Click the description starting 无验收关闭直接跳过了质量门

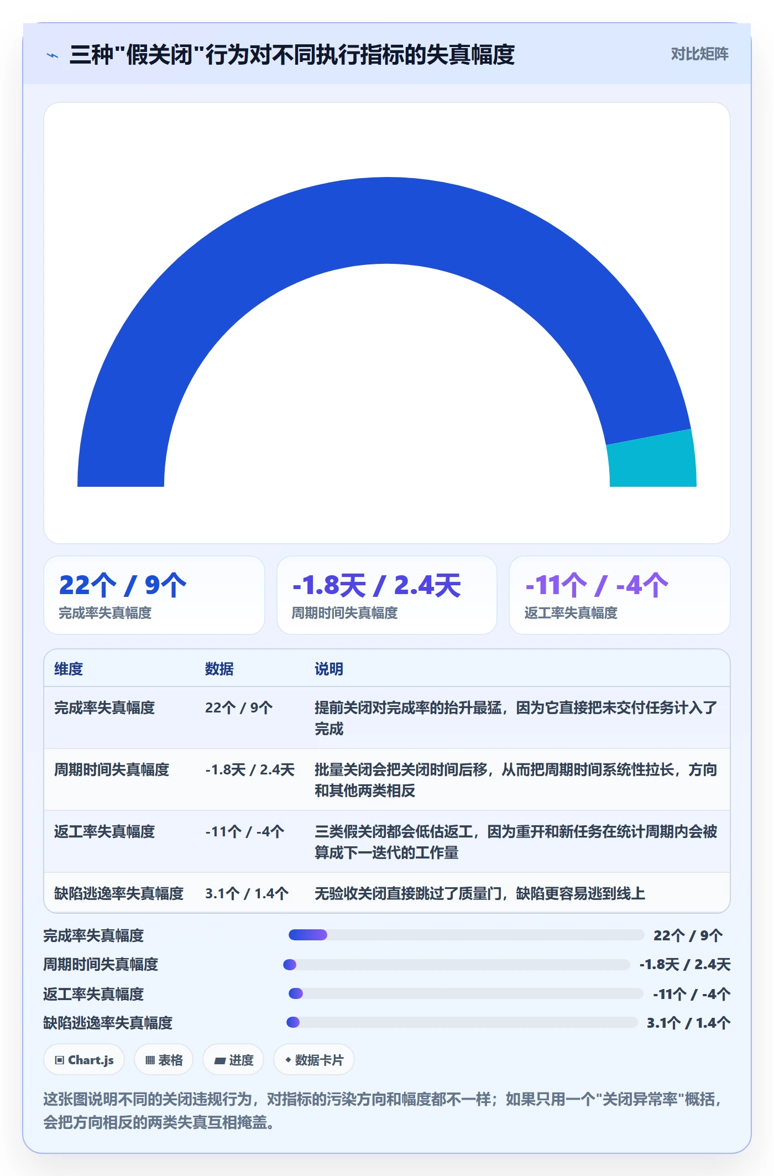tap(480, 893)
